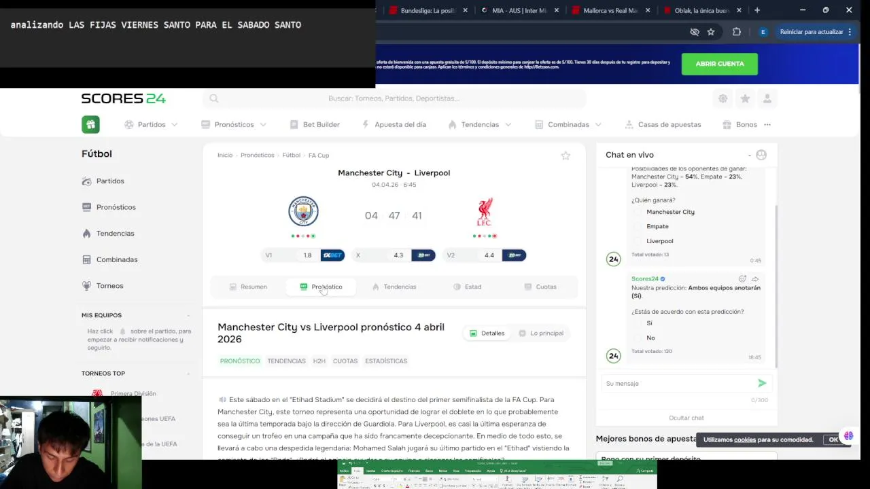Screen dimensions: 870x489
Task: Add the match to favorites with the star
Action: coord(565,156)
